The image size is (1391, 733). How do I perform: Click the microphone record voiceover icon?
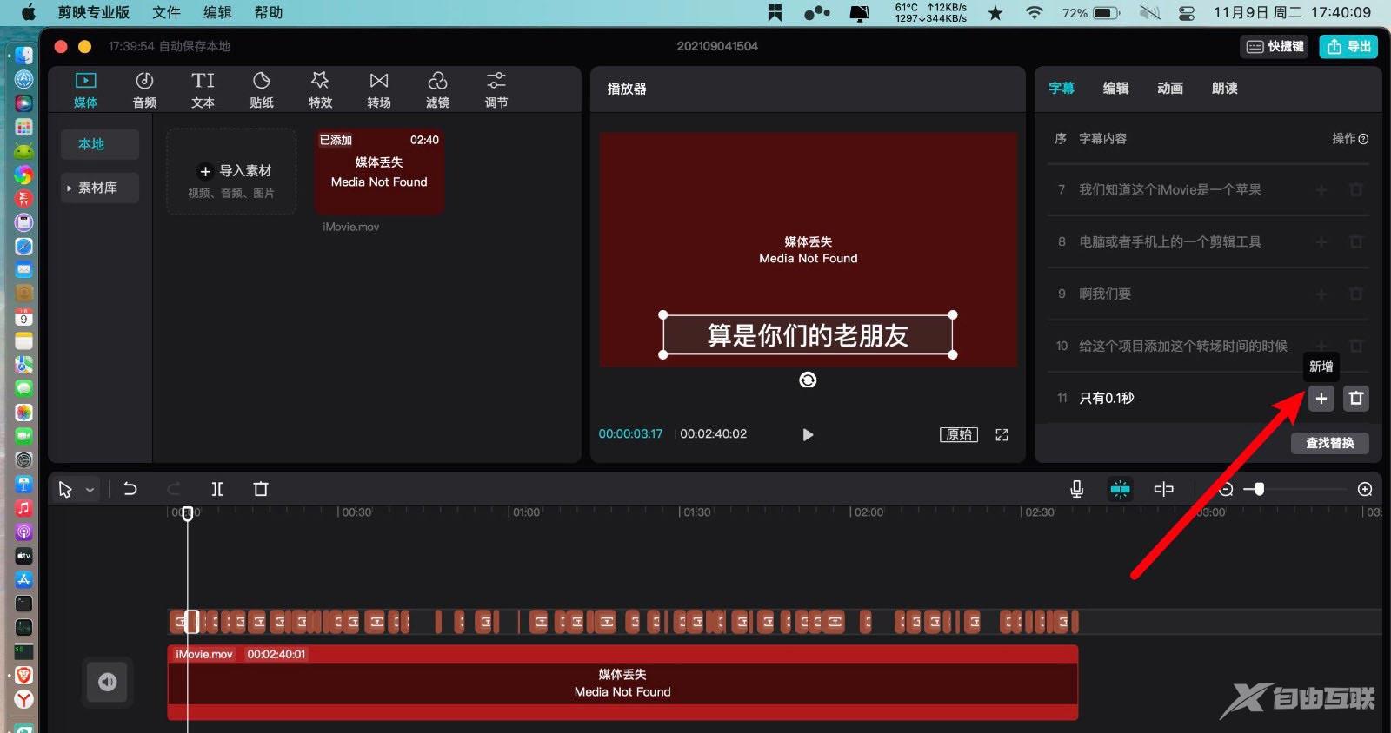tap(1076, 489)
